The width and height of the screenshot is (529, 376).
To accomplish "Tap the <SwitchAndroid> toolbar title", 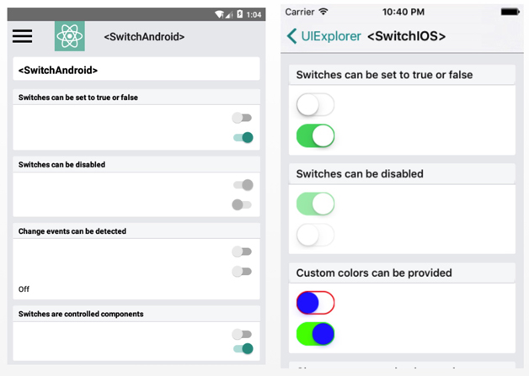I will (144, 37).
